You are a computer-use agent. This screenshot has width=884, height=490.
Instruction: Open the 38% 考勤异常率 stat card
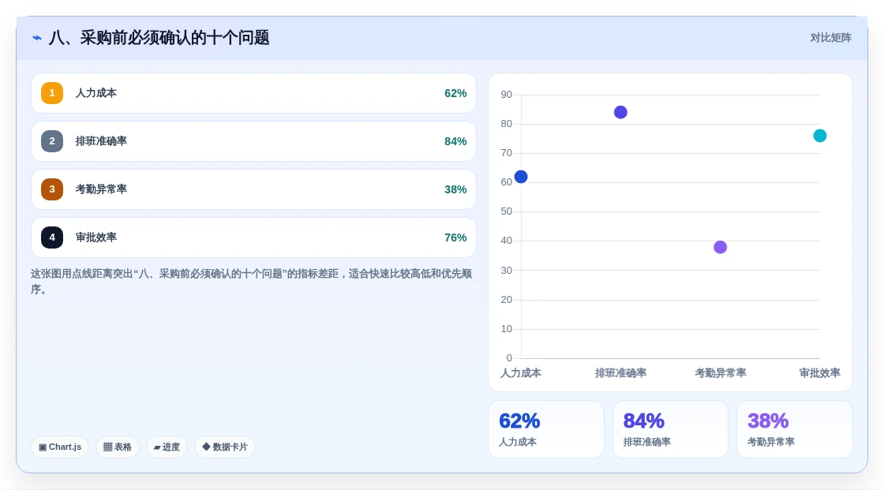tap(794, 430)
